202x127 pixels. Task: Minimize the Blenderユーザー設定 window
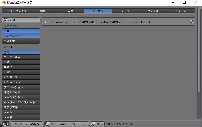point(173,2)
